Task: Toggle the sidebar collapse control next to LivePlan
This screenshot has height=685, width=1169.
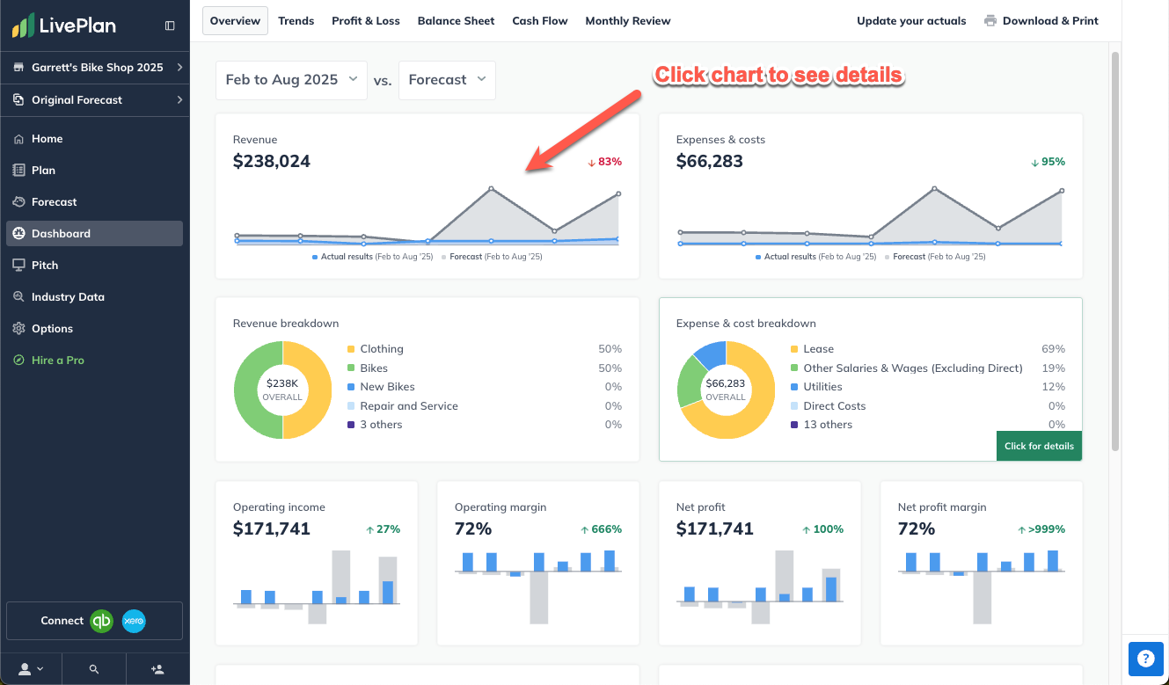Action: point(169,26)
